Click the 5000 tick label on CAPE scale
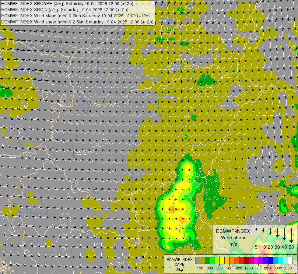Viewport: 298px width, 274px height. 288,268
